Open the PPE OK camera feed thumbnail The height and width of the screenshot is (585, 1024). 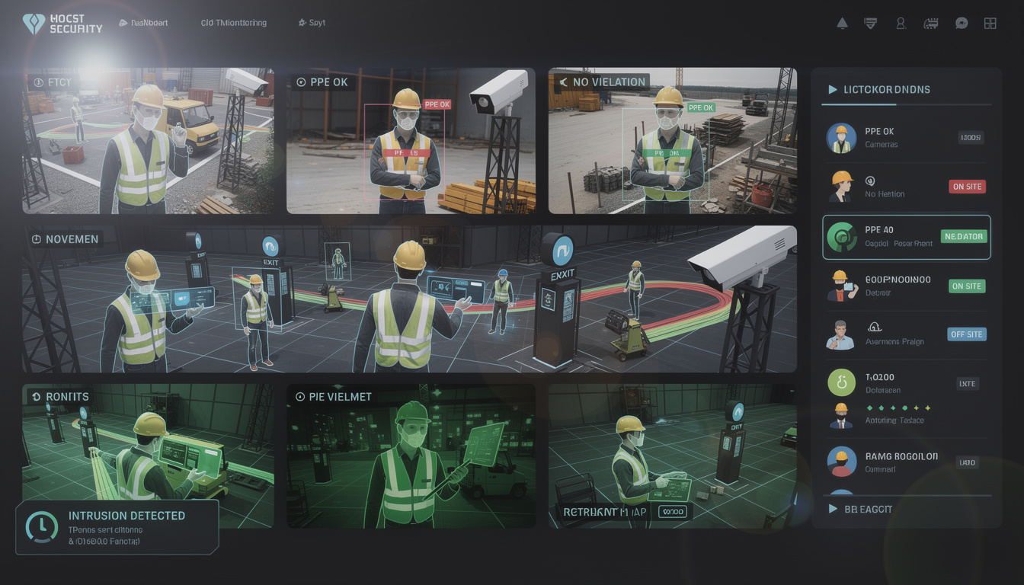coord(411,141)
